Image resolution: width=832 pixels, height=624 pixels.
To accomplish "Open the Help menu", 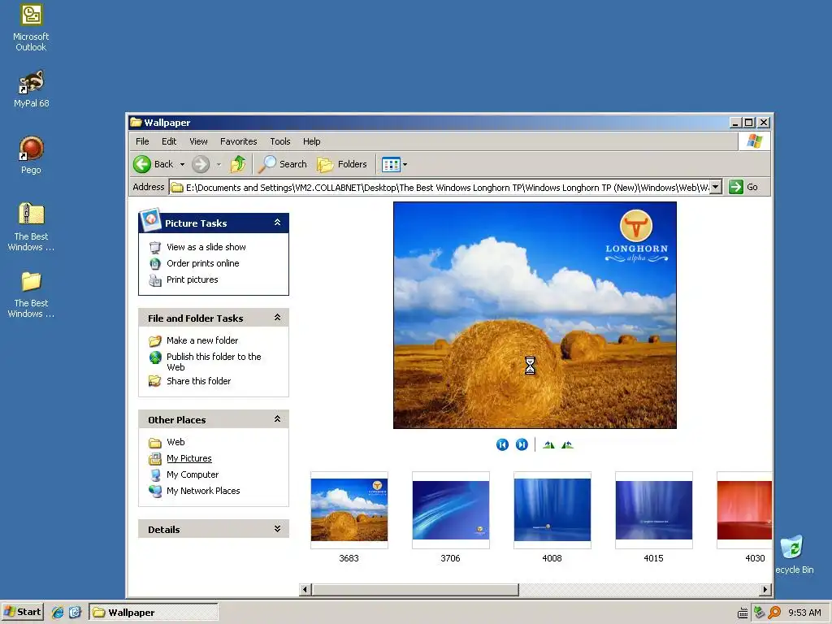I will 311,141.
